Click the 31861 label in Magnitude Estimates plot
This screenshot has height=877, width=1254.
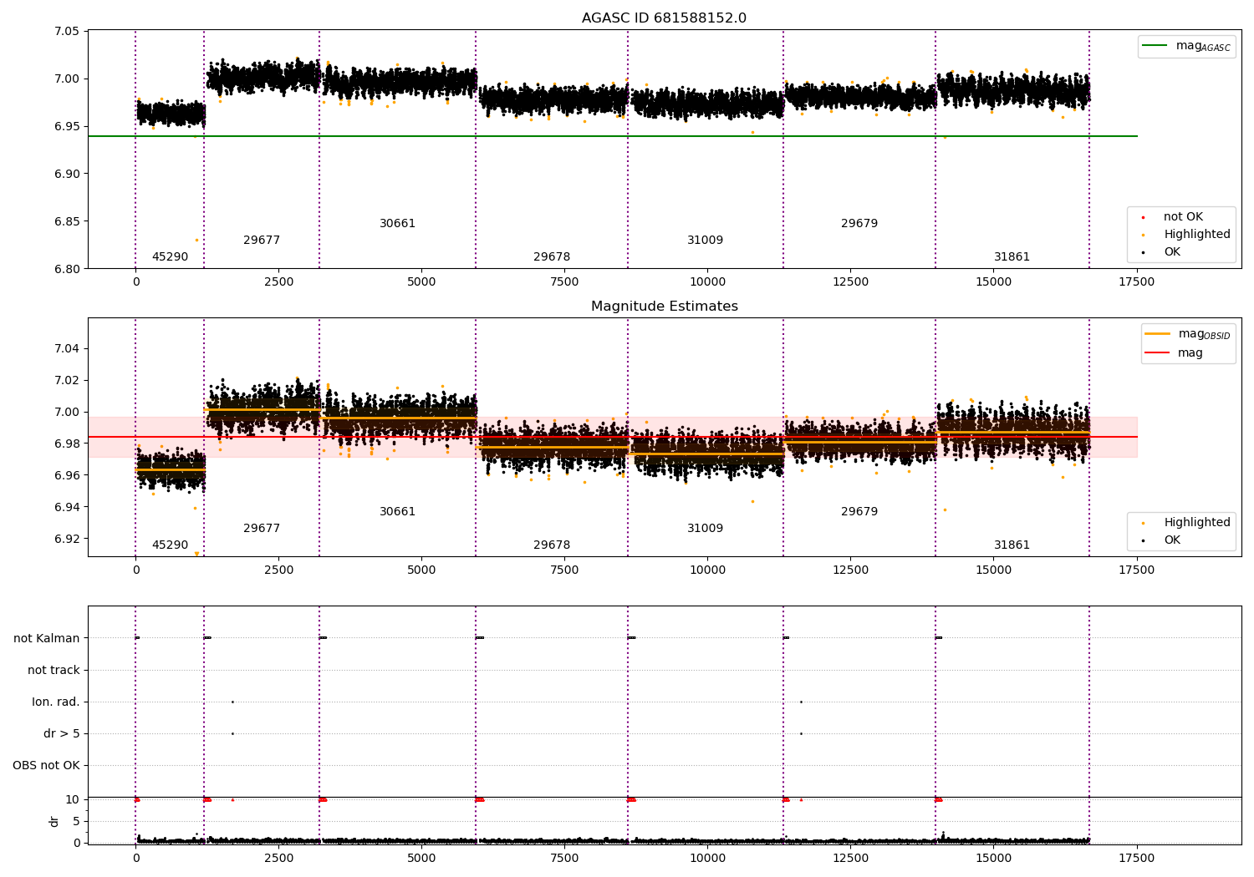1012,545
